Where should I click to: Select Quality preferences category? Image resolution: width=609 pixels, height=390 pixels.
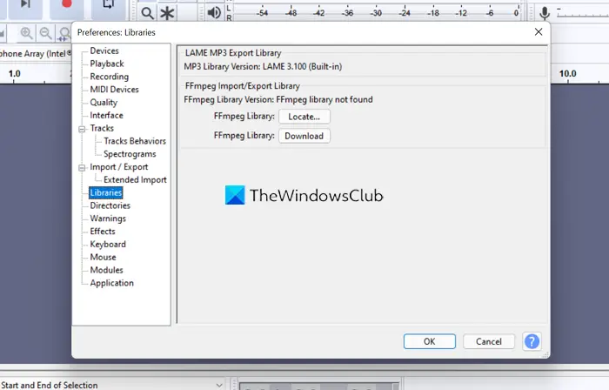pos(104,102)
